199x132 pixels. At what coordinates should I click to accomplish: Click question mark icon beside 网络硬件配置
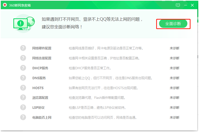pos(23,48)
